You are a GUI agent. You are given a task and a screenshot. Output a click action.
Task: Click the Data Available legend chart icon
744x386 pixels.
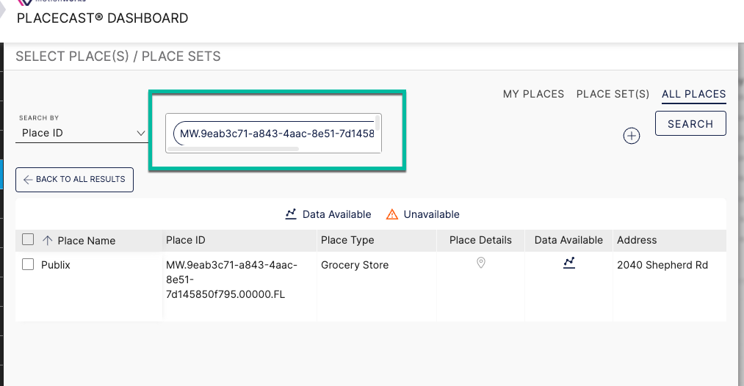click(x=291, y=214)
